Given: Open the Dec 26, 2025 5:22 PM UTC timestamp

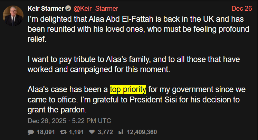Looking at the screenshot, I should (x=69, y=121).
